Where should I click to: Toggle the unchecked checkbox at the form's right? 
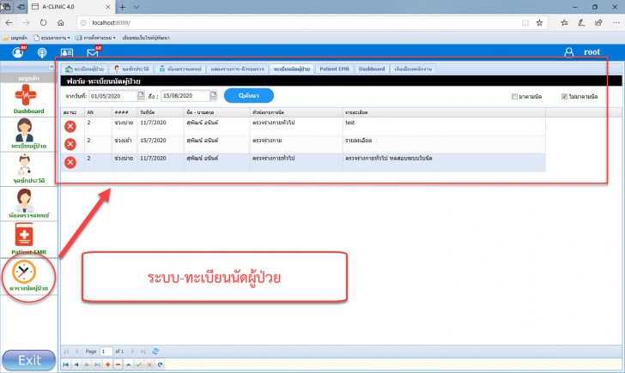514,96
